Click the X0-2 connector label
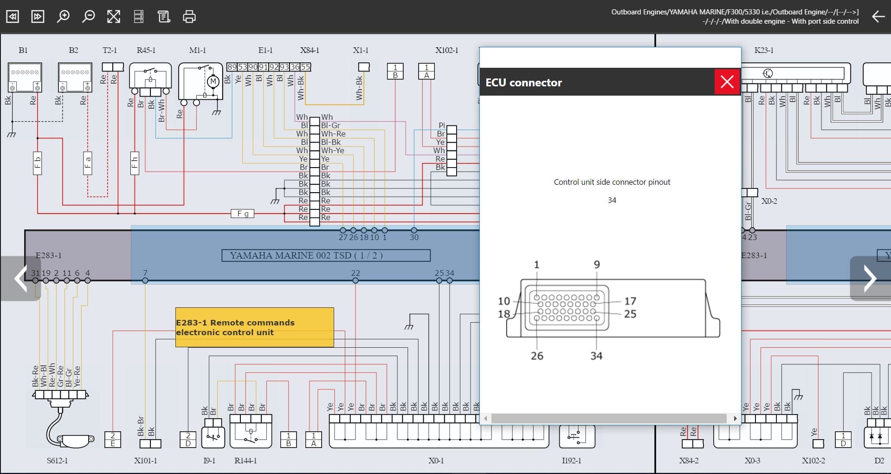 769,201
